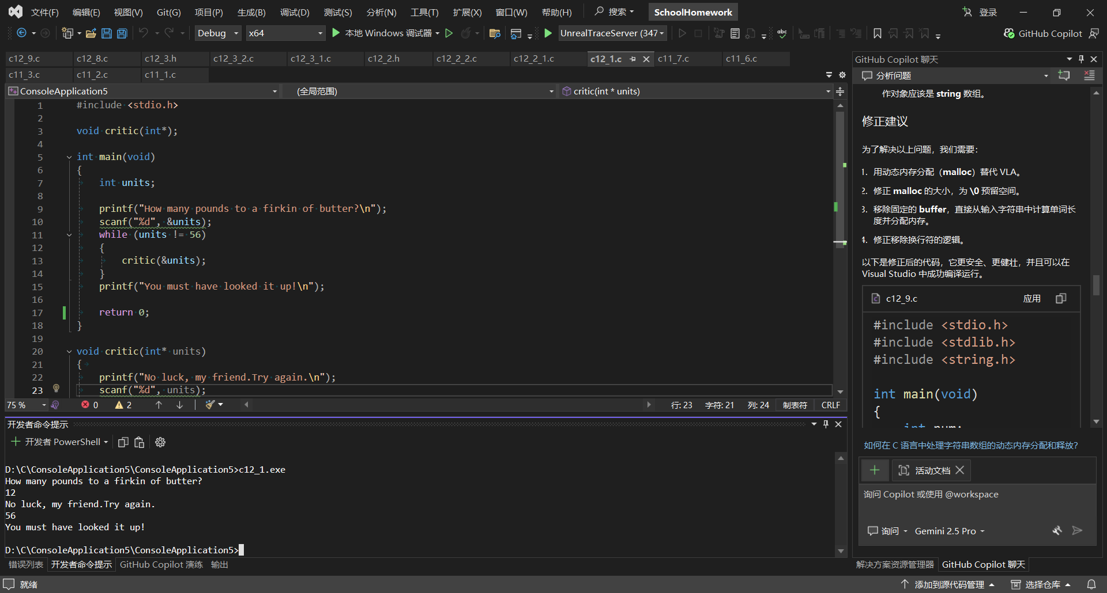
Task: Click the 应用 button for suggested code
Action: pos(1031,298)
